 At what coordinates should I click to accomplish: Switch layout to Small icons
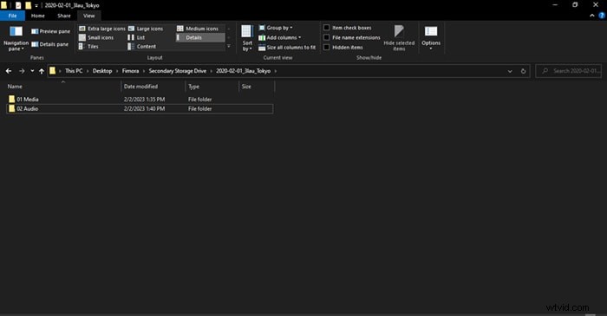pyautogui.click(x=96, y=37)
